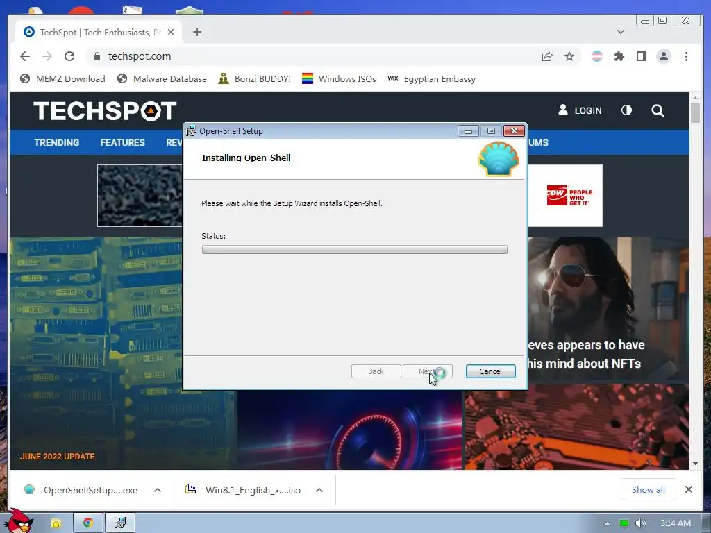Click the Open-Shell installation progress bar

[355, 250]
